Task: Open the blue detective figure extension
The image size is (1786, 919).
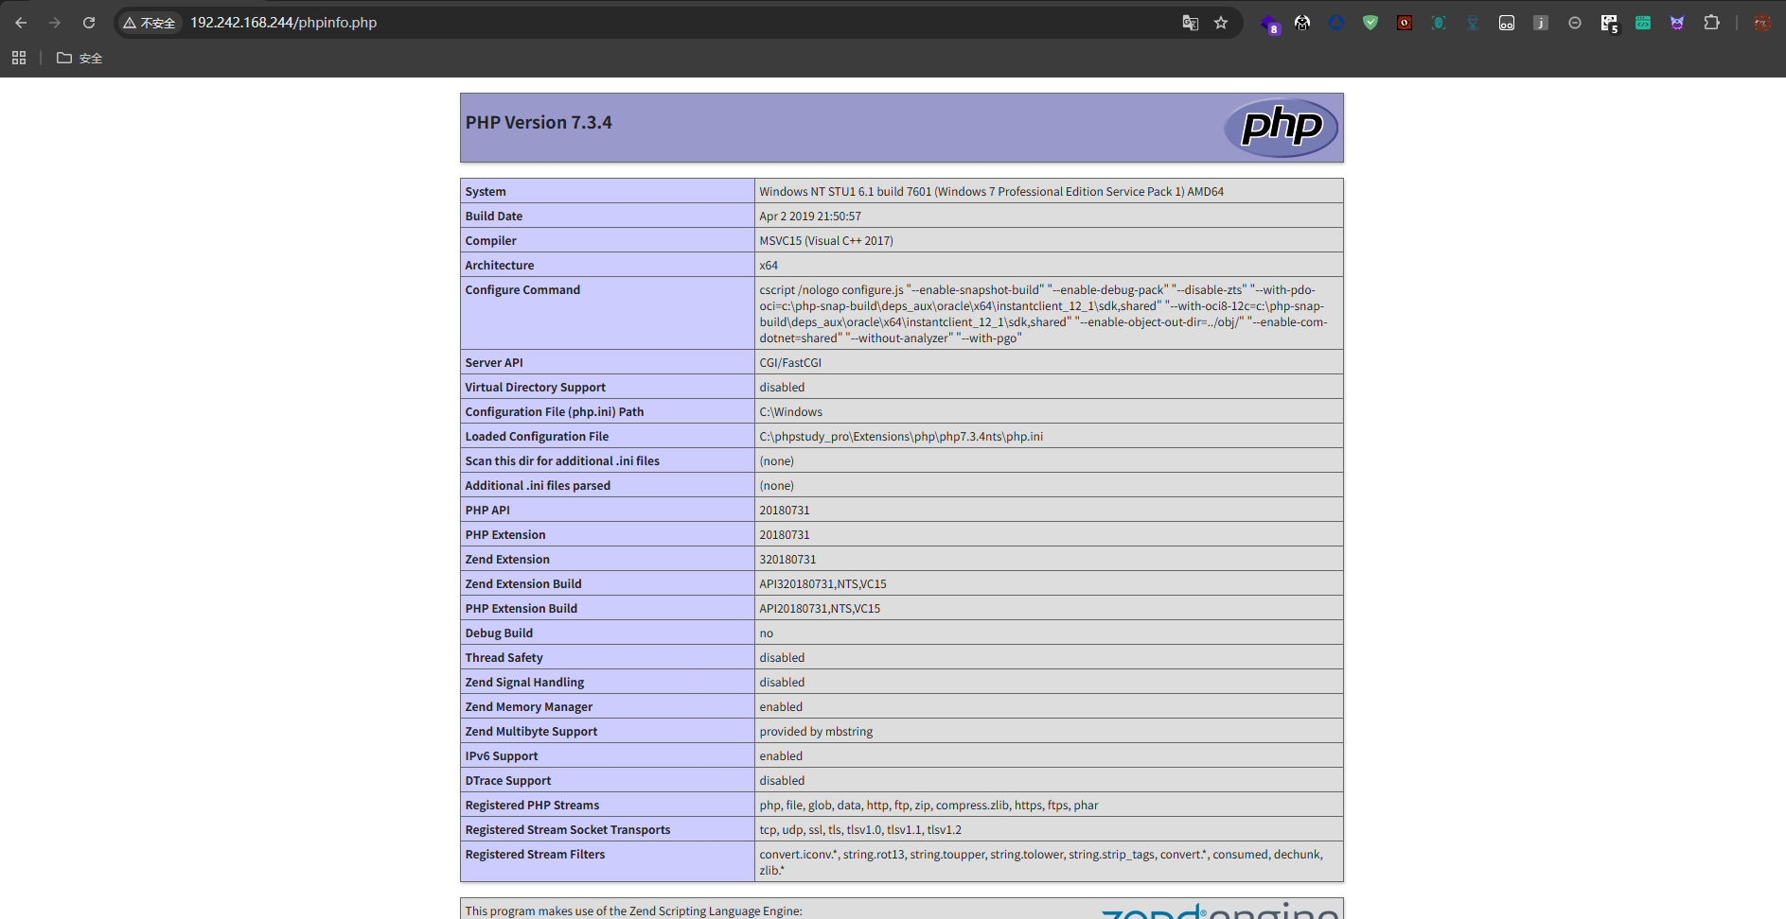Action: click(1473, 23)
